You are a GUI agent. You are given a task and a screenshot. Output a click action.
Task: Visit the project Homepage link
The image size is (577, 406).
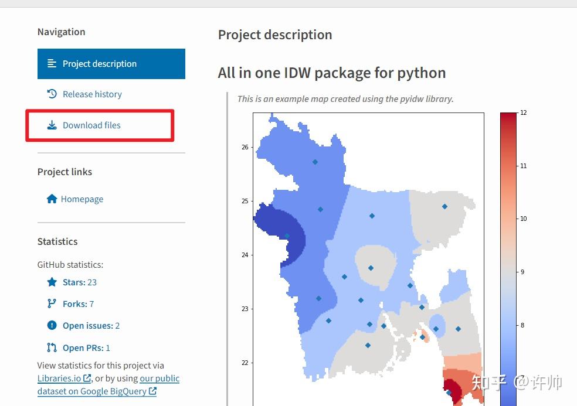82,199
